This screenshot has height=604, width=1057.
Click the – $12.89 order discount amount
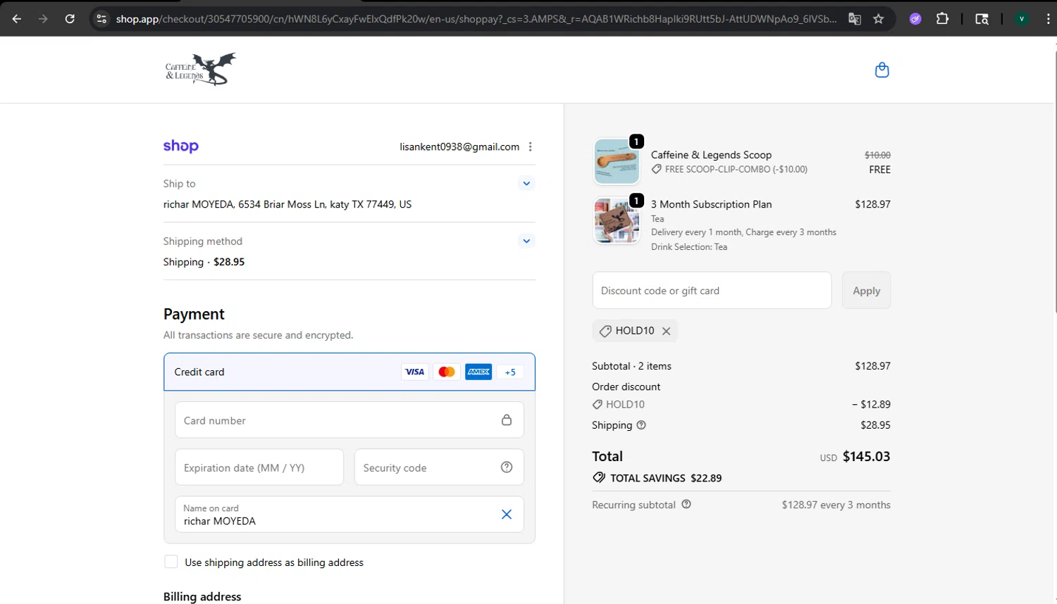pos(871,404)
